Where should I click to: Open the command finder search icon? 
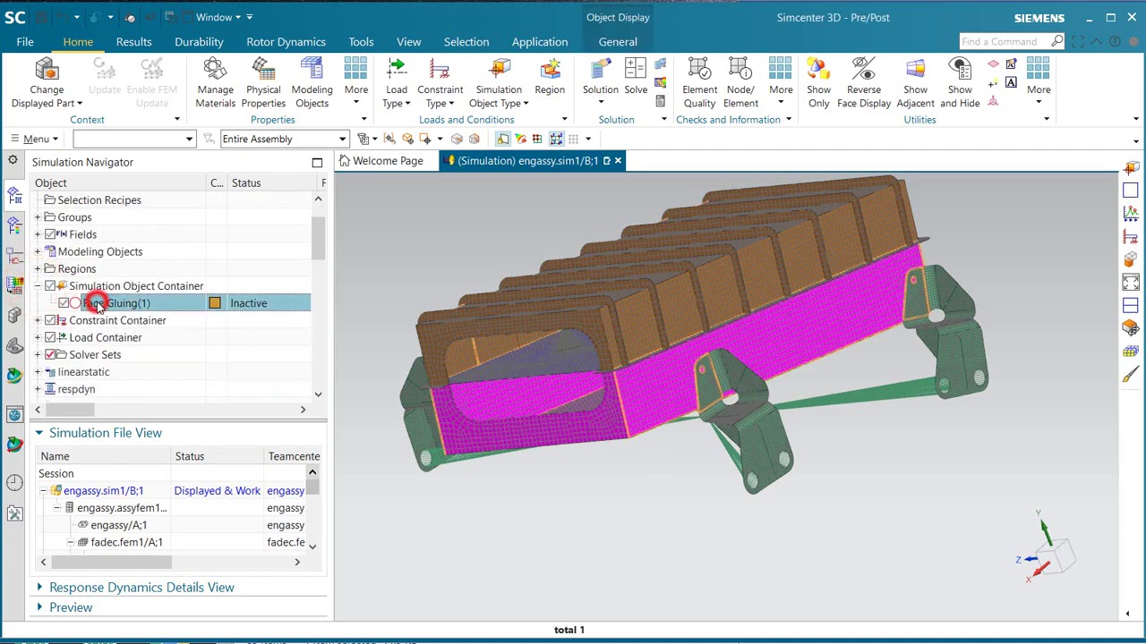tap(1057, 41)
